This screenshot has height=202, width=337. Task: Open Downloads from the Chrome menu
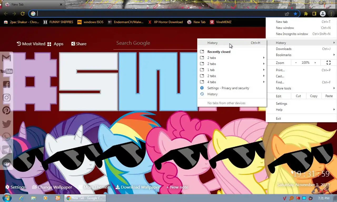pyautogui.click(x=301, y=49)
